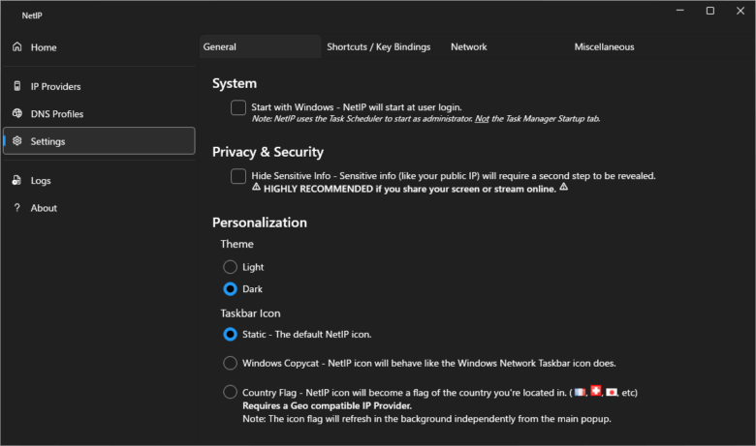
Task: Click the DNS Profiles globe icon
Action: [17, 113]
